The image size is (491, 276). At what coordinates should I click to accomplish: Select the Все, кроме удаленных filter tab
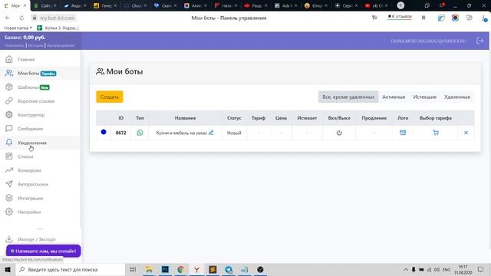[348, 97]
